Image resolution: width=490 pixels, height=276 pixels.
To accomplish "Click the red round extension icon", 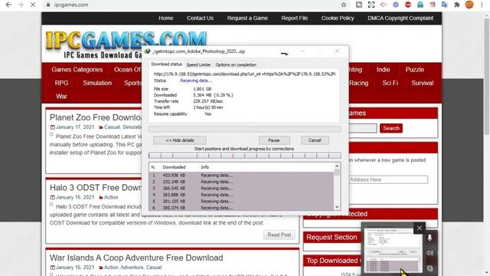I will coord(408,5).
